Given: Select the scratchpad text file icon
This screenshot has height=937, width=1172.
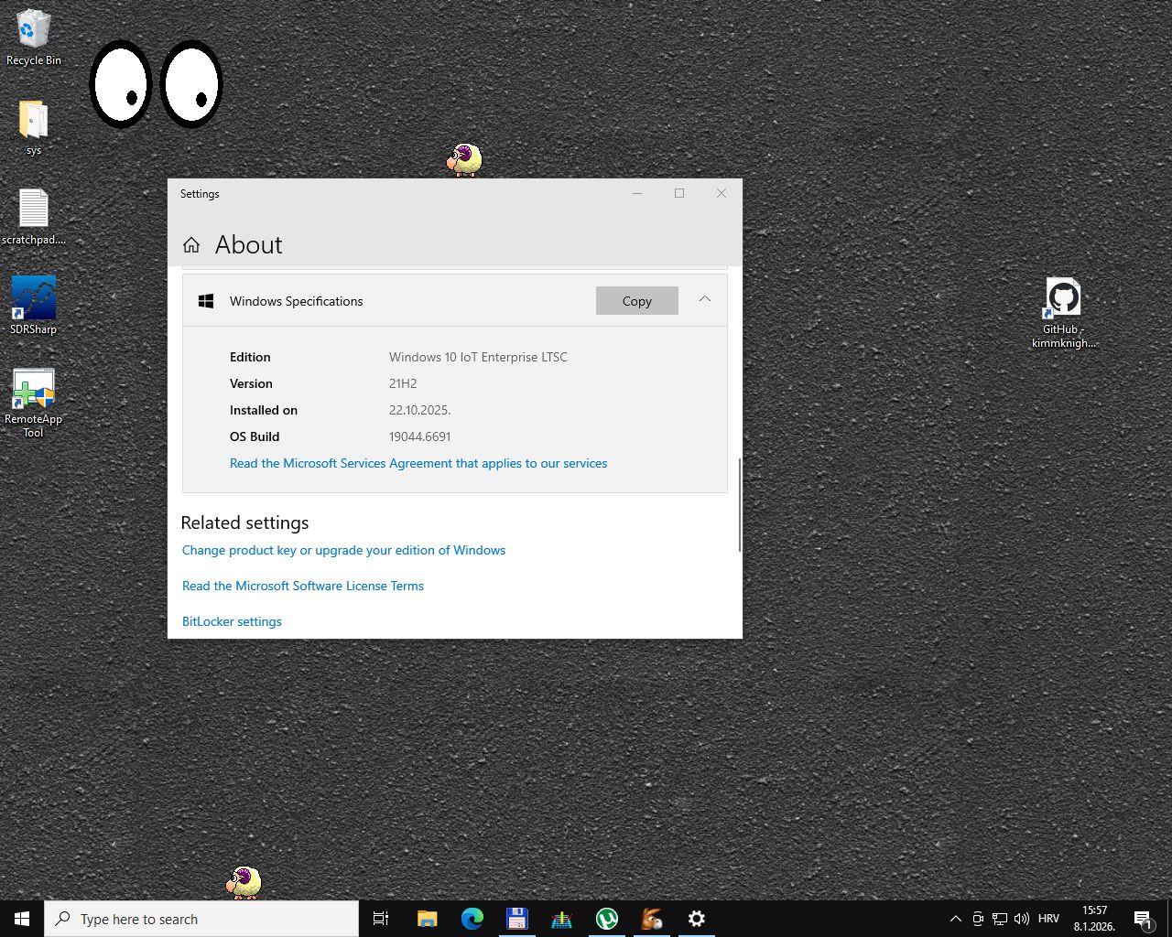Looking at the screenshot, I should (x=34, y=217).
